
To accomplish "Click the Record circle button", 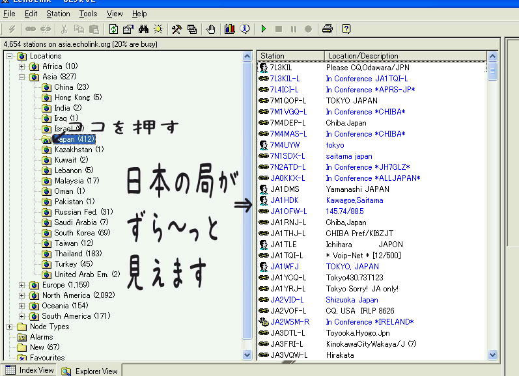I will [x=308, y=29].
